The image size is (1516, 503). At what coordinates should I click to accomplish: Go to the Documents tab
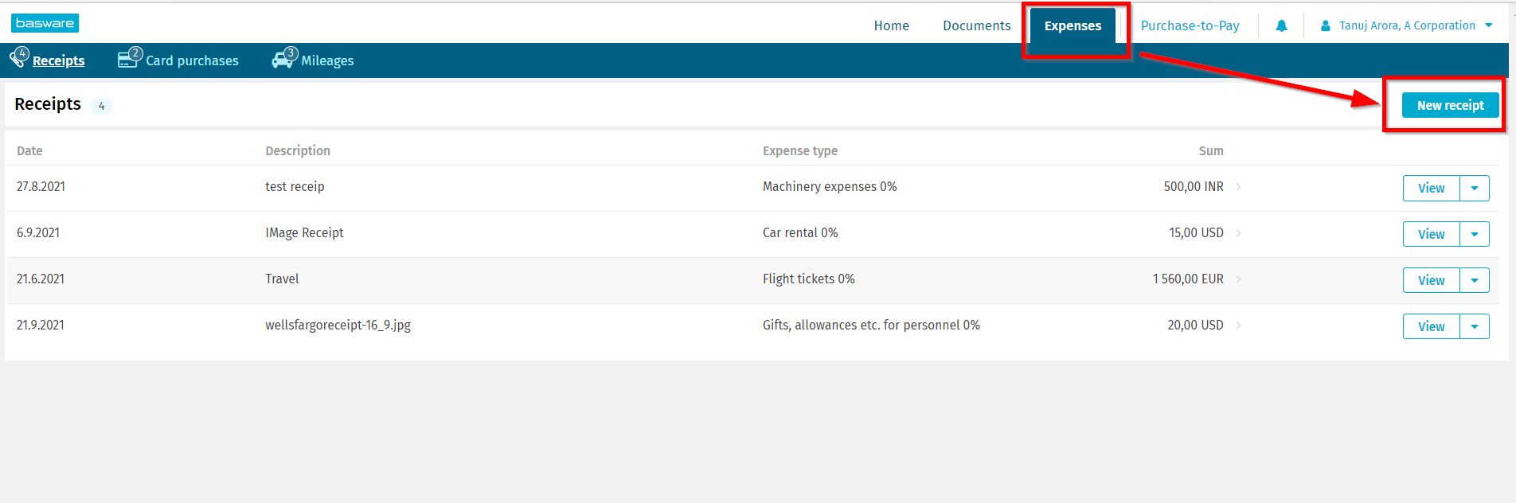point(976,26)
